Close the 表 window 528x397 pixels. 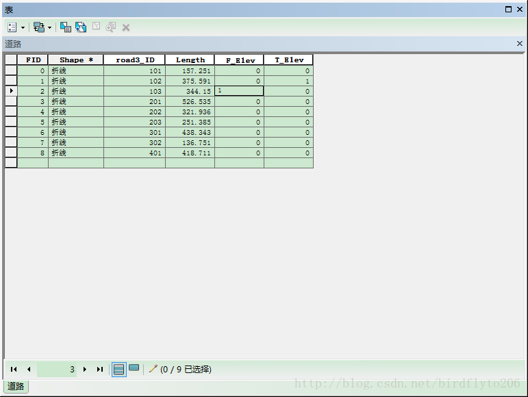[520, 9]
